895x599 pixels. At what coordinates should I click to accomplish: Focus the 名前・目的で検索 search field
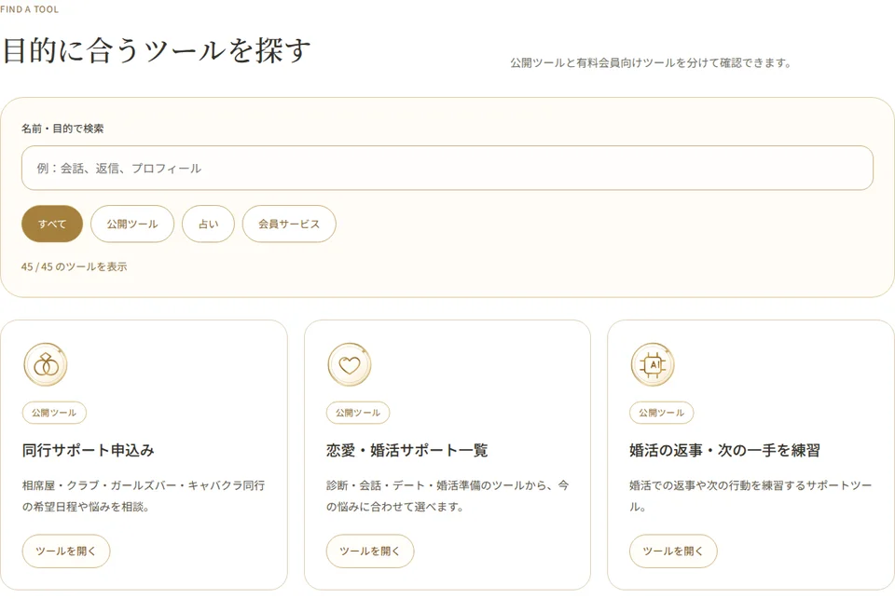[447, 168]
